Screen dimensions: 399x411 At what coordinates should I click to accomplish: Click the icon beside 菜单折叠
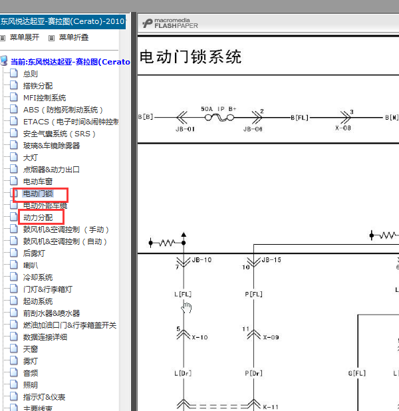click(51, 39)
